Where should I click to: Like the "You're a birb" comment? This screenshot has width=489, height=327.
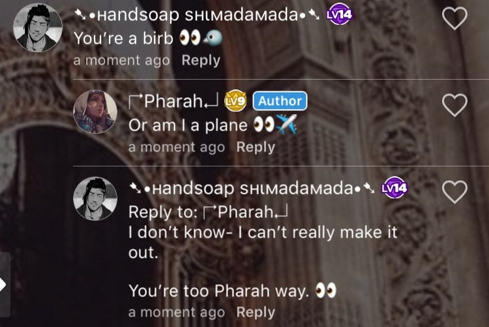pyautogui.click(x=454, y=18)
